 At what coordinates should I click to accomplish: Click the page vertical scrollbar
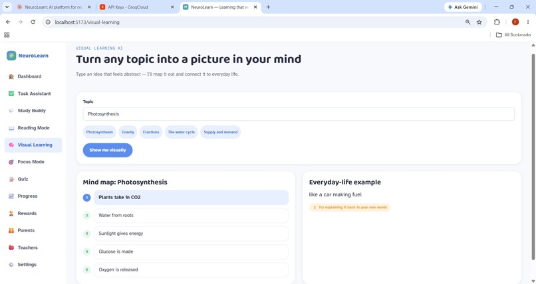click(x=533, y=157)
